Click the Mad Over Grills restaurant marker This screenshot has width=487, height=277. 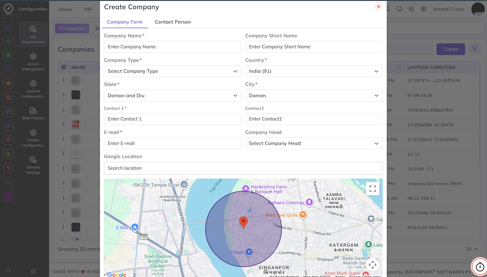pyautogui.click(x=303, y=215)
